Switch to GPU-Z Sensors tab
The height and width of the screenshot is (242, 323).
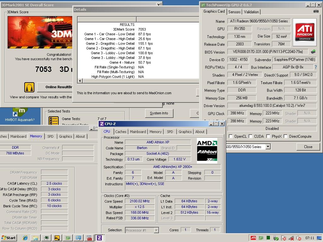(x=234, y=12)
